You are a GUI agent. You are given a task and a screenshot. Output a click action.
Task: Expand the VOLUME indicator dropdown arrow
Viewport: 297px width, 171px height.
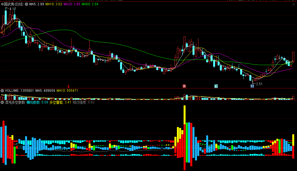click(2, 91)
